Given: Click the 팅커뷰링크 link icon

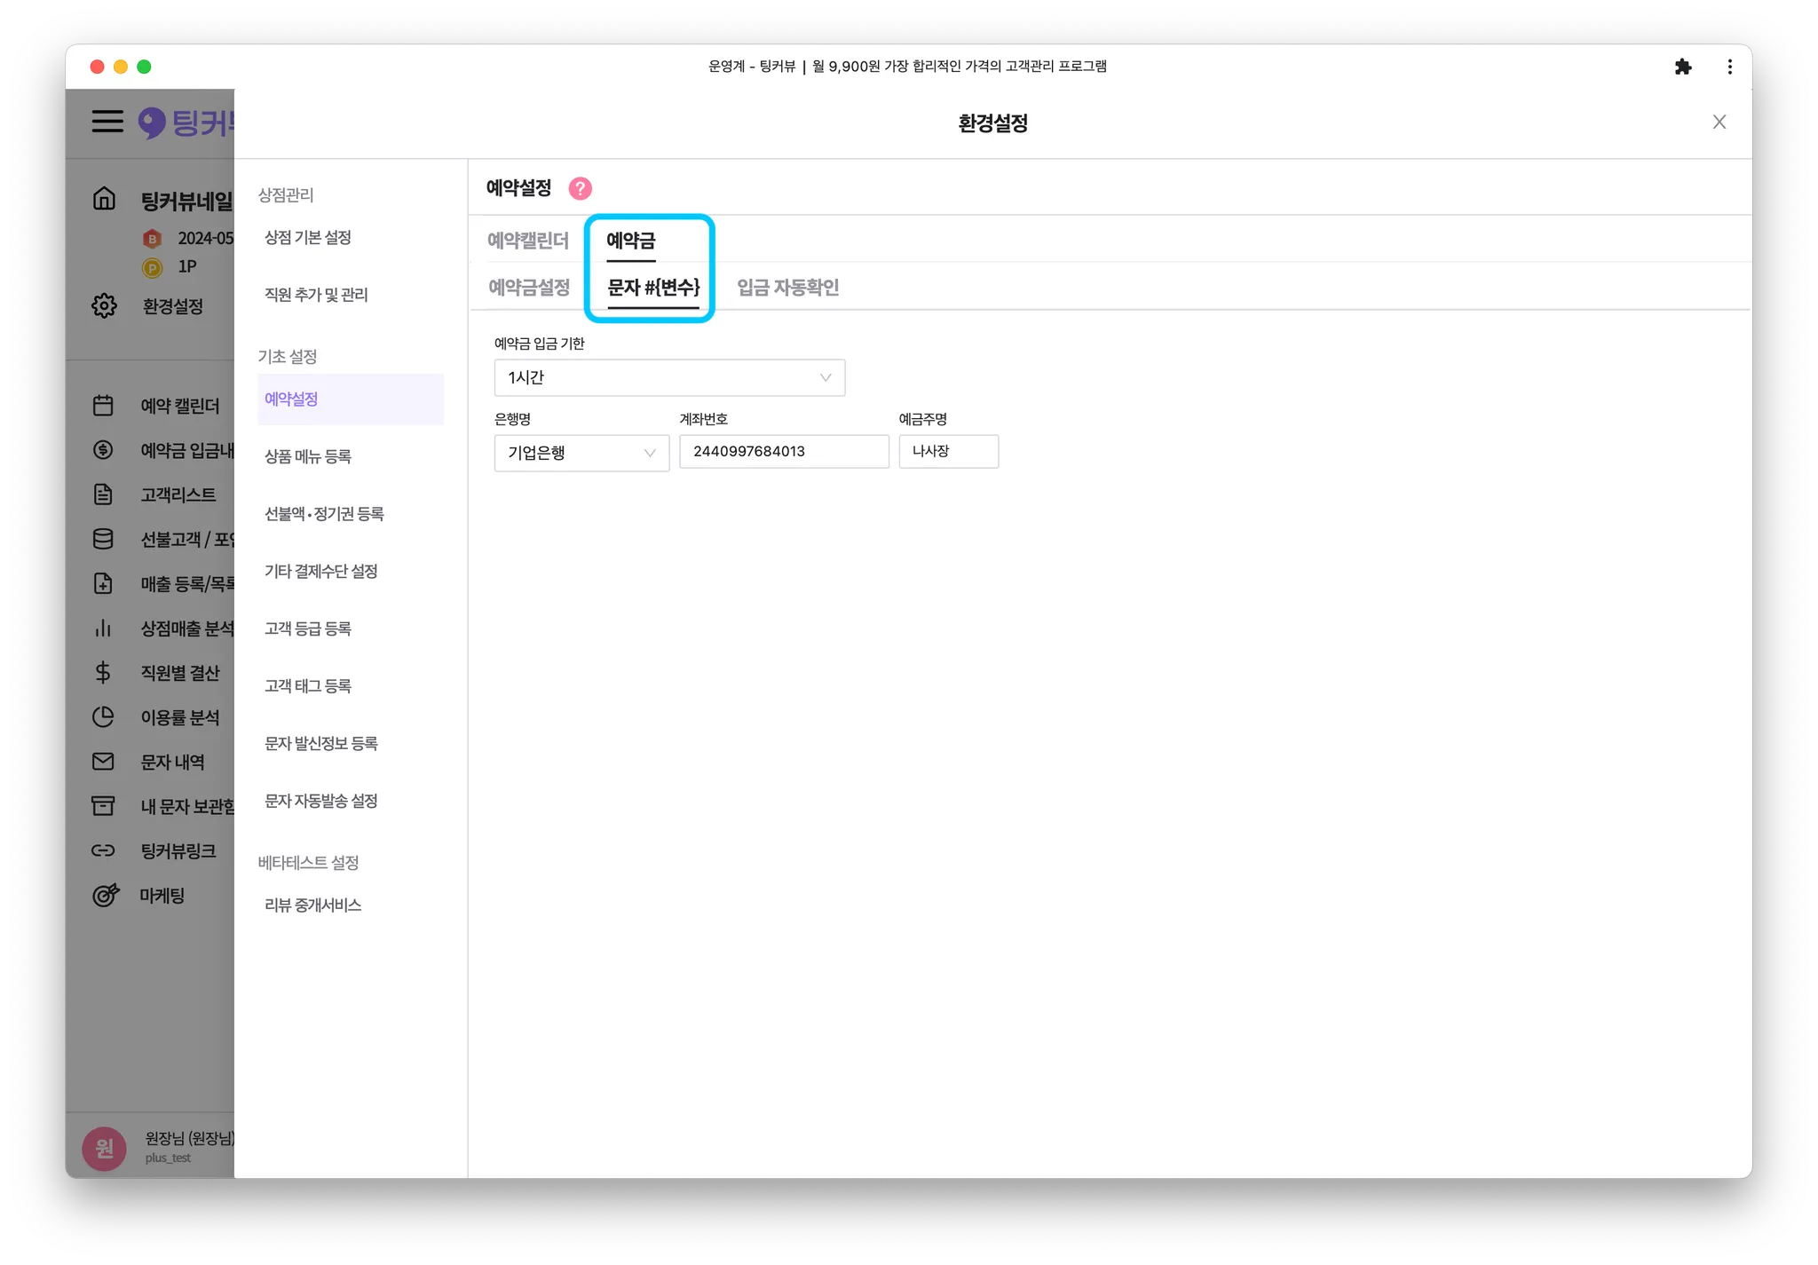Looking at the screenshot, I should (x=103, y=850).
